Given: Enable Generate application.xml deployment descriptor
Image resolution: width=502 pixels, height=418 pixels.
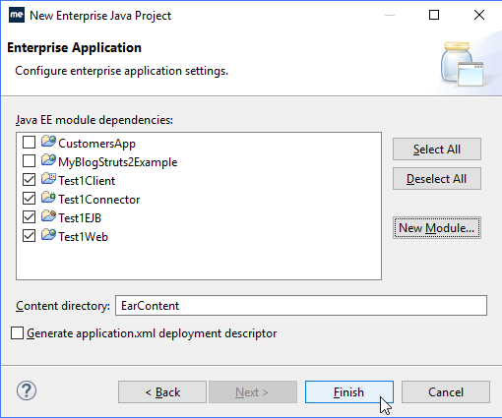Looking at the screenshot, I should [17, 333].
